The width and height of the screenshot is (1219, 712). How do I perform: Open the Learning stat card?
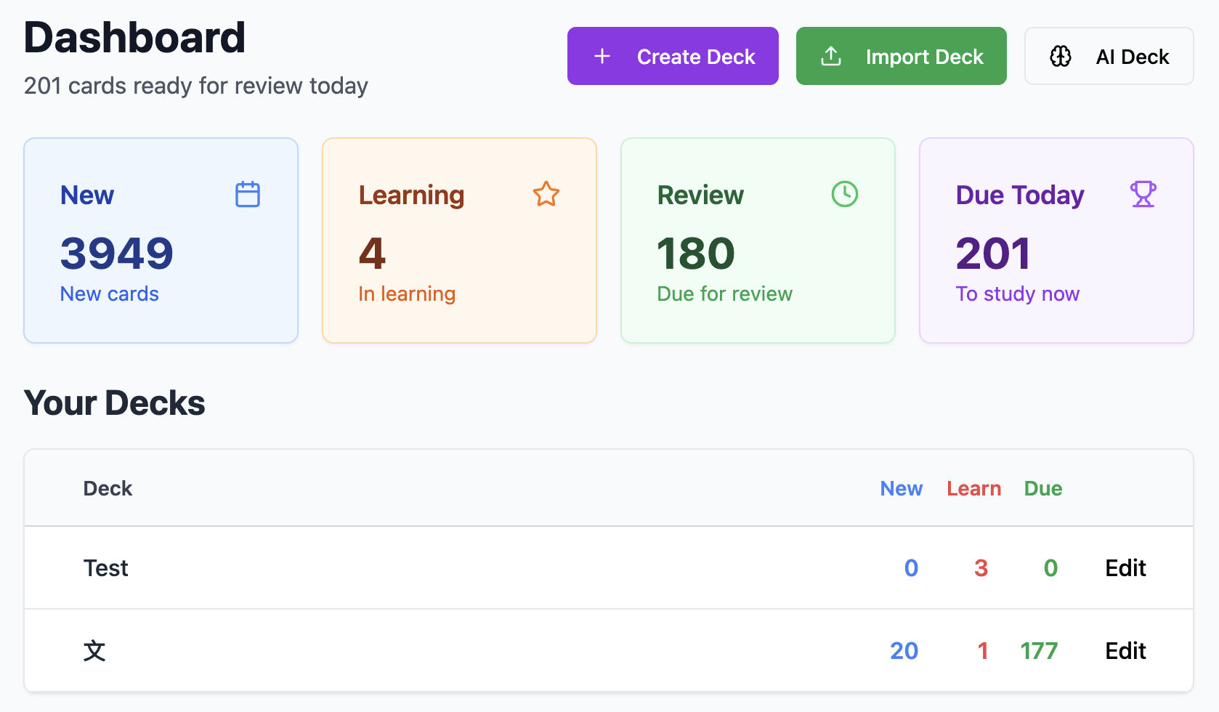pyautogui.click(x=459, y=240)
